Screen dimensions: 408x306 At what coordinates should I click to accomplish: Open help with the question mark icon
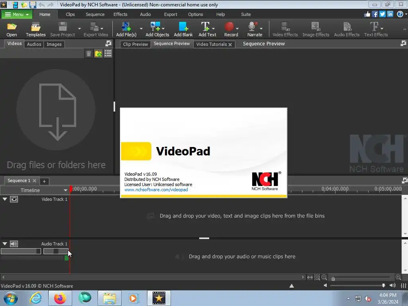point(400,14)
